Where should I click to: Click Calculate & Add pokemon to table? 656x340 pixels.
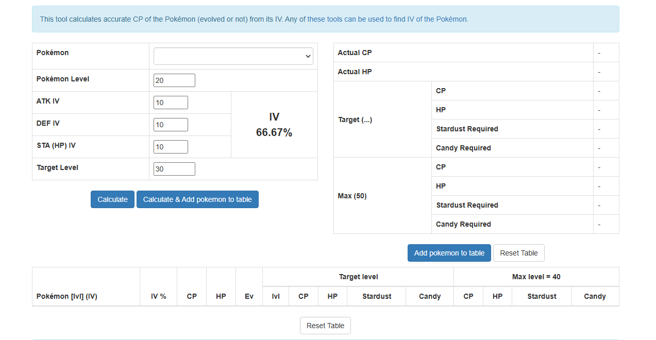pos(197,199)
